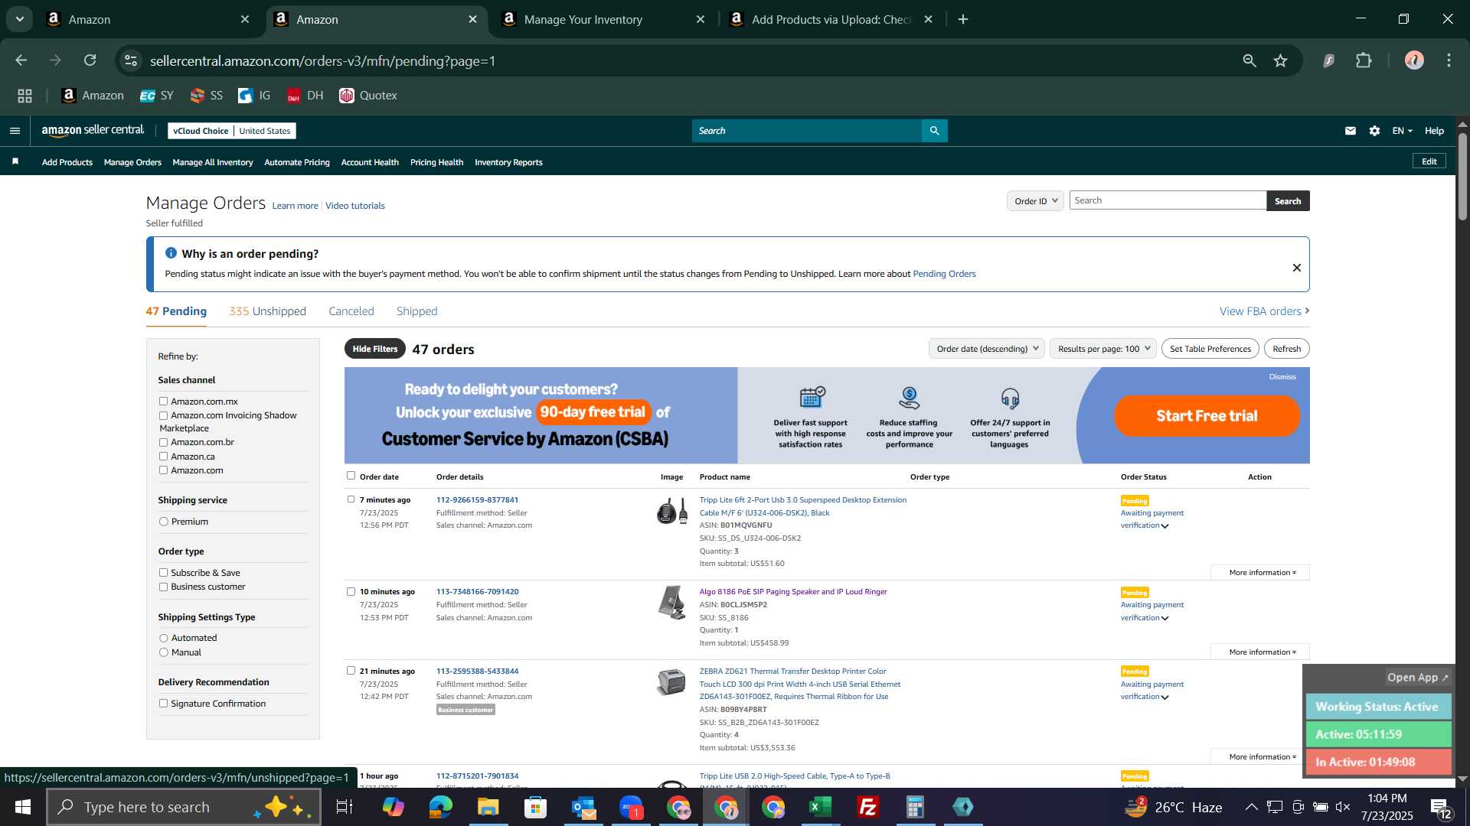Viewport: 1470px width, 826px height.
Task: Open the tab search chevron in Chrome
Action: (x=20, y=19)
